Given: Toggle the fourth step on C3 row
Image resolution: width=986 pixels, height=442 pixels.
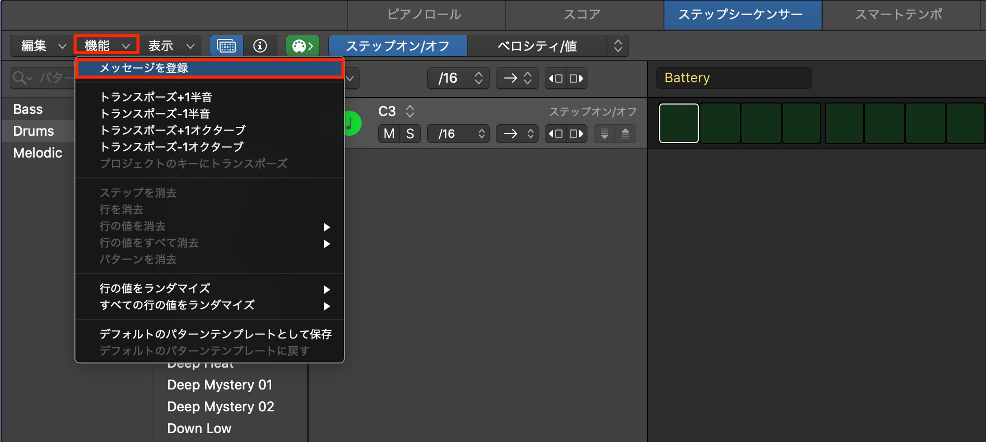Looking at the screenshot, I should pyautogui.click(x=802, y=123).
